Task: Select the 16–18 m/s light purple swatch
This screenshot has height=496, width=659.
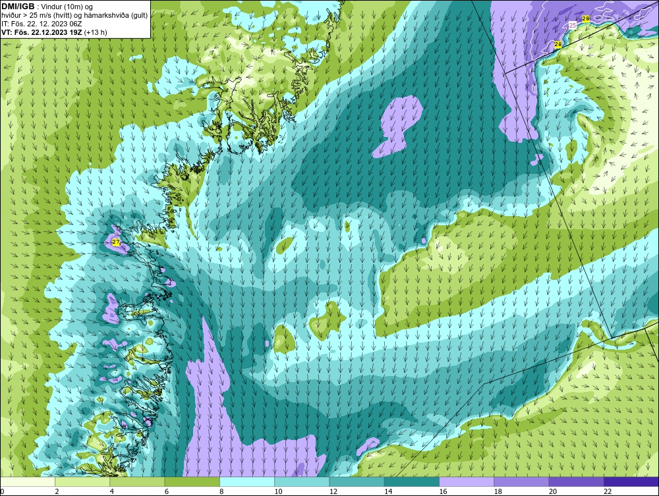Action: click(467, 482)
